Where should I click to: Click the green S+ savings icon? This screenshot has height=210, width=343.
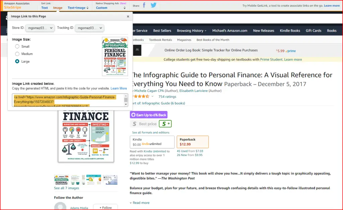[165, 124]
